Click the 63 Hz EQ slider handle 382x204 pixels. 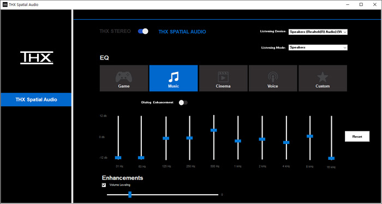coord(141,158)
